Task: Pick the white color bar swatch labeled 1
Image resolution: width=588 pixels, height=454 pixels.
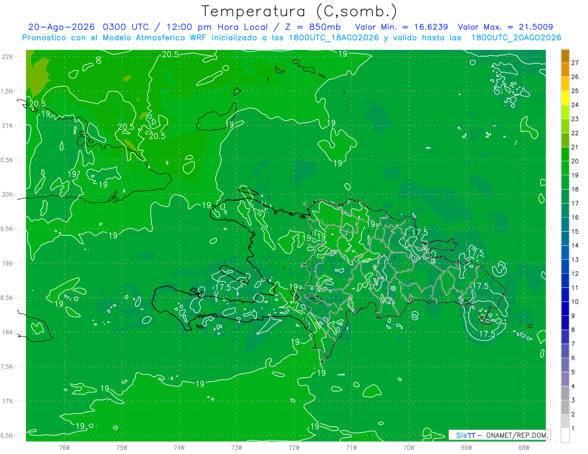Action: [565, 435]
